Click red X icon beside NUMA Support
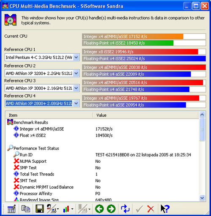 (16, 161)
